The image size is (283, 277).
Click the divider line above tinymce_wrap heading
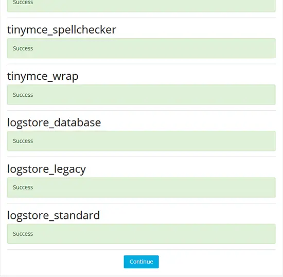coord(141,64)
